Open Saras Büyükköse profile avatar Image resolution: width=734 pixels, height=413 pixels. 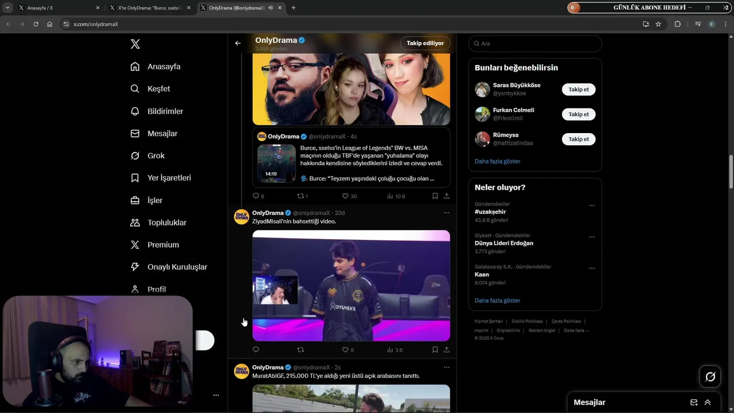pyautogui.click(x=482, y=89)
